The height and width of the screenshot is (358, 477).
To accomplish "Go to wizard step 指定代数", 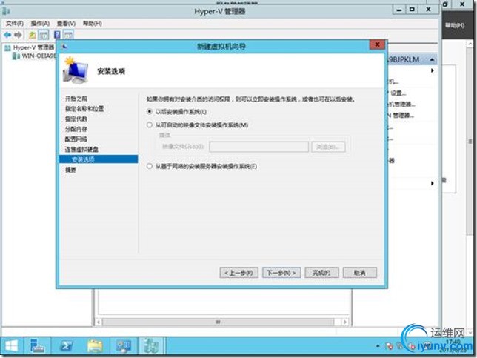I will (x=76, y=119).
